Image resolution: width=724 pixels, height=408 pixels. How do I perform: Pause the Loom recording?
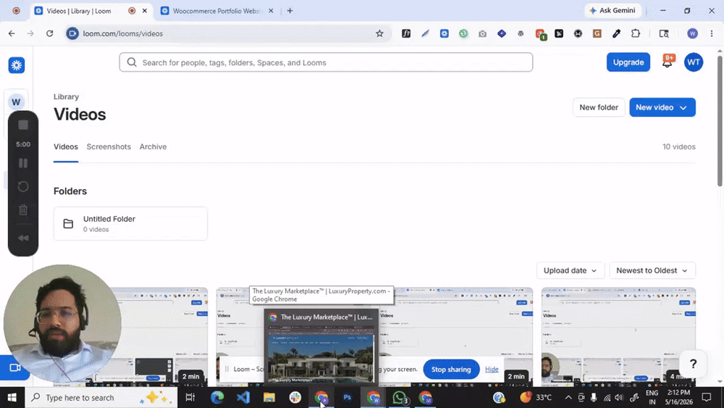pyautogui.click(x=23, y=163)
